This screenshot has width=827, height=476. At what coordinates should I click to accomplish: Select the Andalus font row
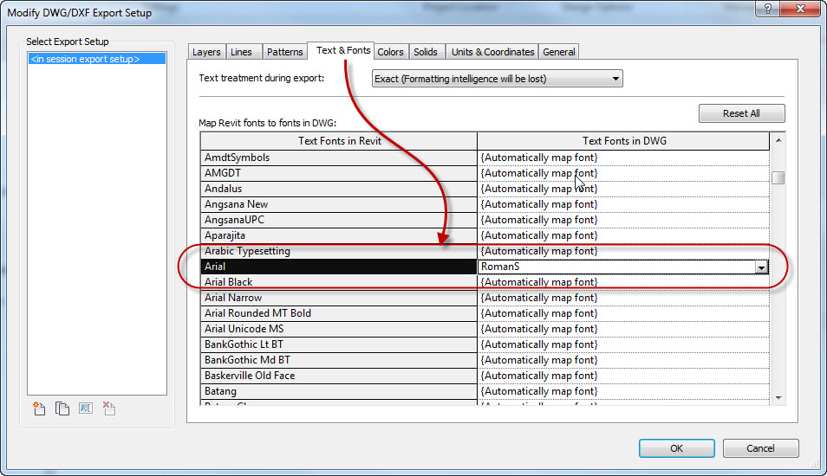pyautogui.click(x=339, y=189)
